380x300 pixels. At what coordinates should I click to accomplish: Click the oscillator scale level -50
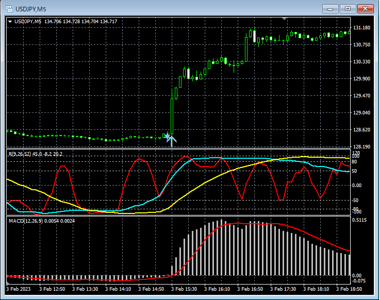355,201
